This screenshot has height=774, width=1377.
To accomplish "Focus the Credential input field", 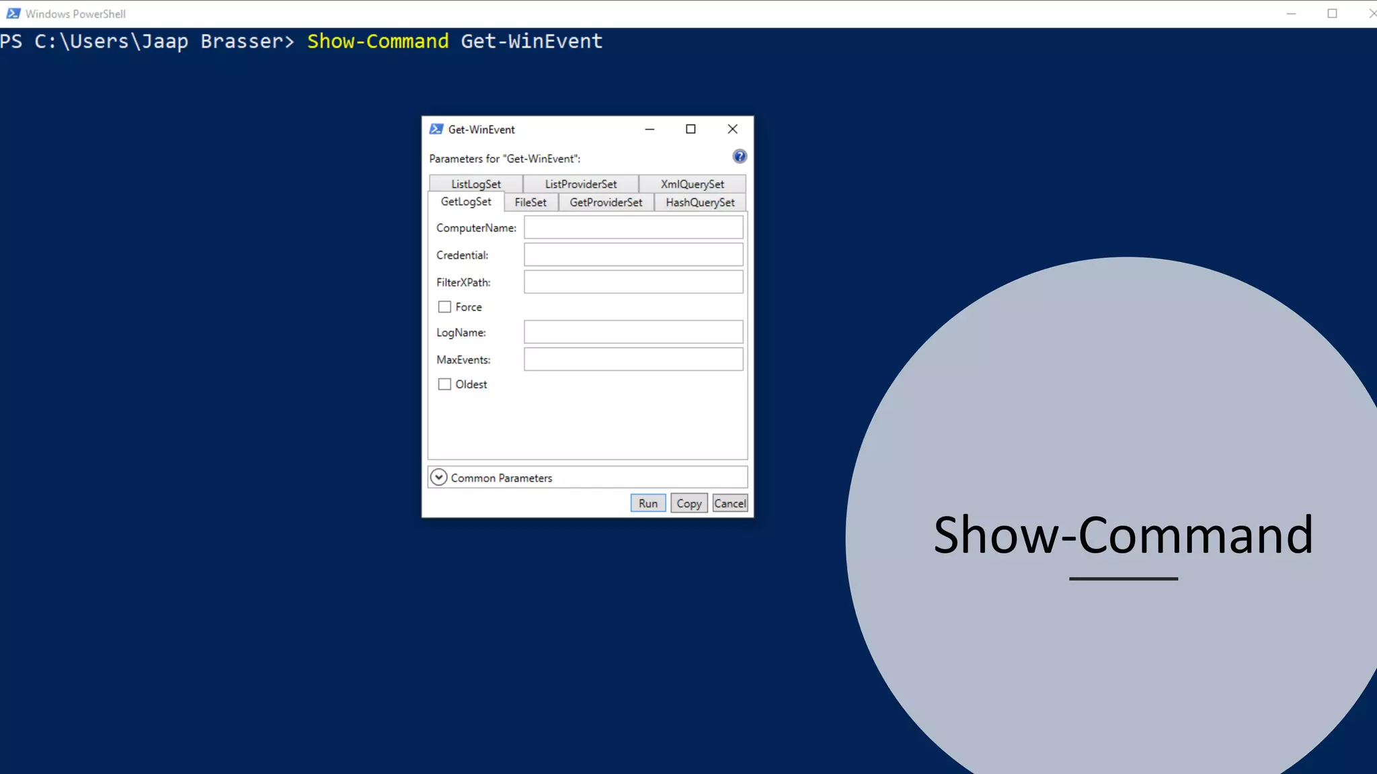I will coord(633,255).
